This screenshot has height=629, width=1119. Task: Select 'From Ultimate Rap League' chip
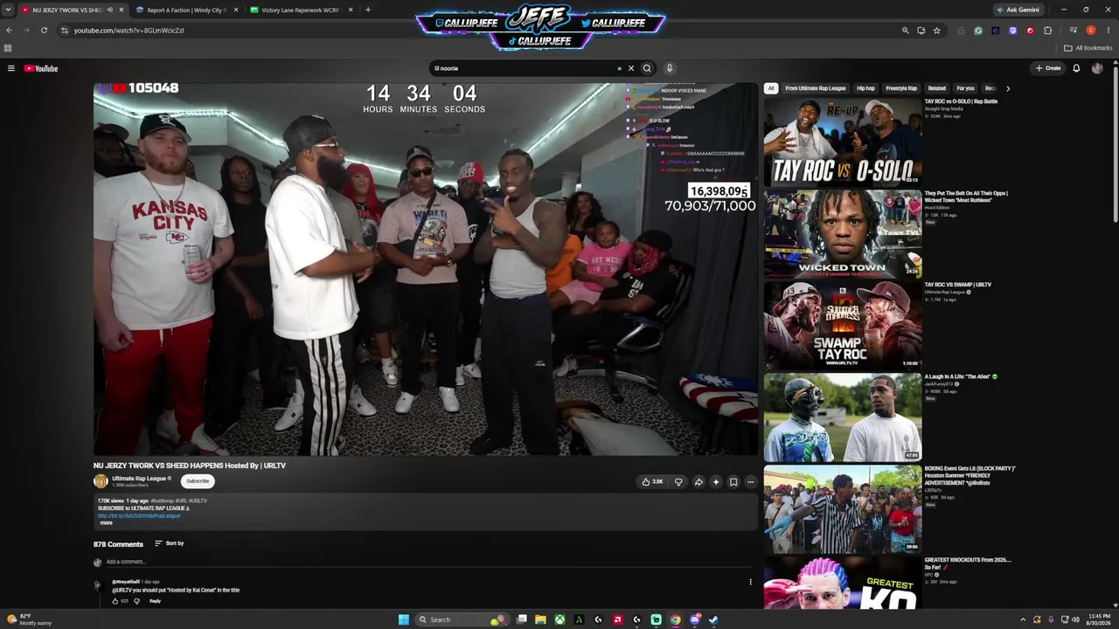click(815, 88)
